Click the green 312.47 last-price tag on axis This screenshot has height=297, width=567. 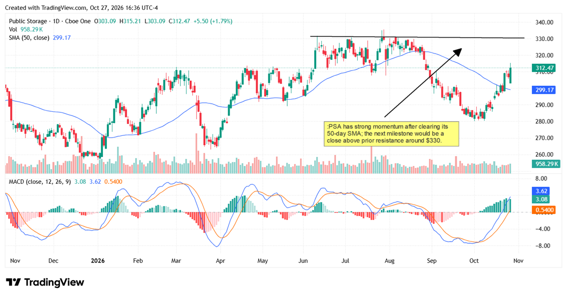[x=545, y=68]
